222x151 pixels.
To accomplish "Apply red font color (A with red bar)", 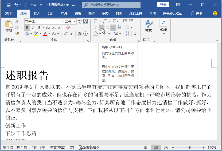I will click(45, 34).
